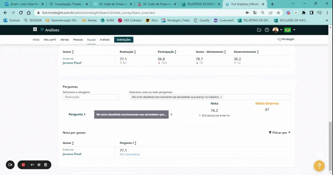Sort by the Pergunta 1 column

[x=135, y=143]
